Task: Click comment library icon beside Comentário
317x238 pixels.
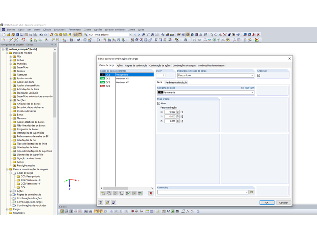Action: click(252, 192)
